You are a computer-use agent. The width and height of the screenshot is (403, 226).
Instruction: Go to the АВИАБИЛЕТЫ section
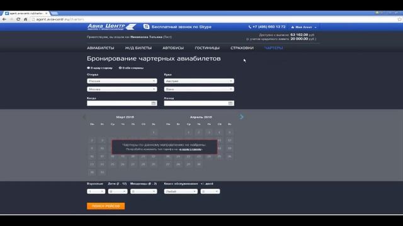pos(101,48)
